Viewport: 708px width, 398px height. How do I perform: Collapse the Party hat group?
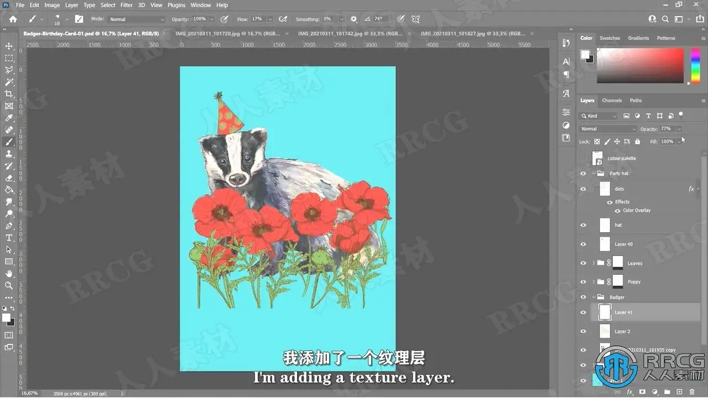(594, 174)
